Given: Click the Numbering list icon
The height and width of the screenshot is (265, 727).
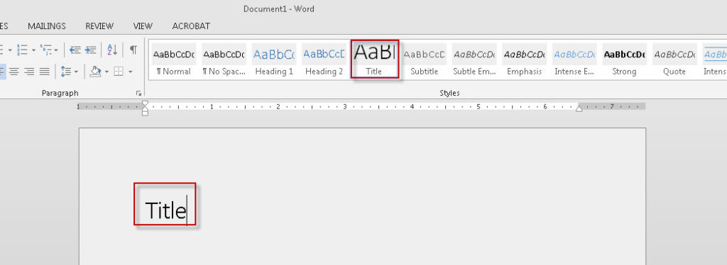Looking at the screenshot, I should pyautogui.click(x=22, y=49).
